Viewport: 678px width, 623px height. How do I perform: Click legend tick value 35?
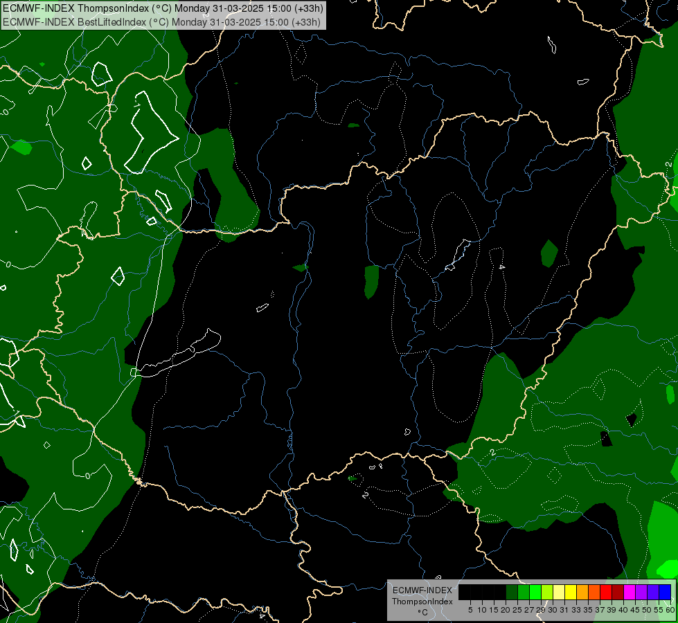(x=588, y=610)
